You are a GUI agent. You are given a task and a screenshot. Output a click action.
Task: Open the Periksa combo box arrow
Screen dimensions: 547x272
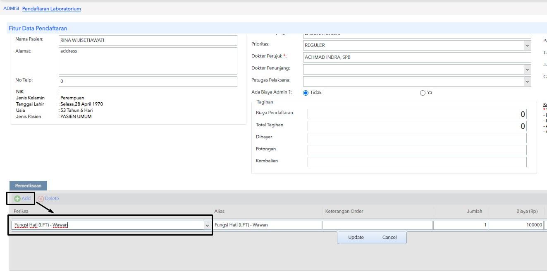tap(207, 226)
